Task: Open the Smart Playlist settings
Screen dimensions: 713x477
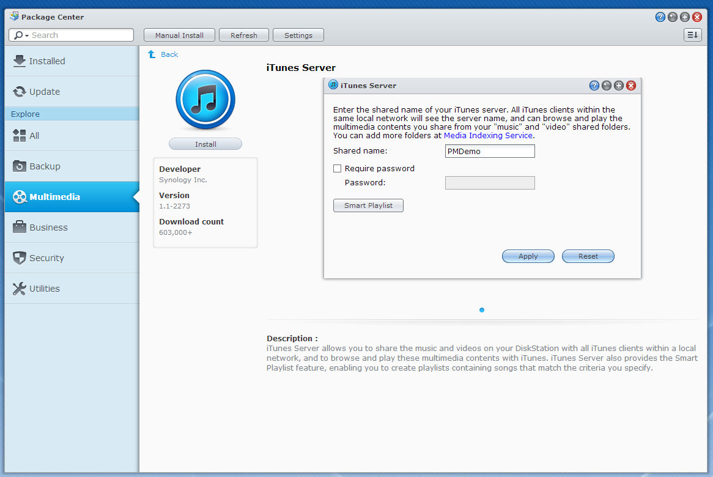Action: coord(368,205)
